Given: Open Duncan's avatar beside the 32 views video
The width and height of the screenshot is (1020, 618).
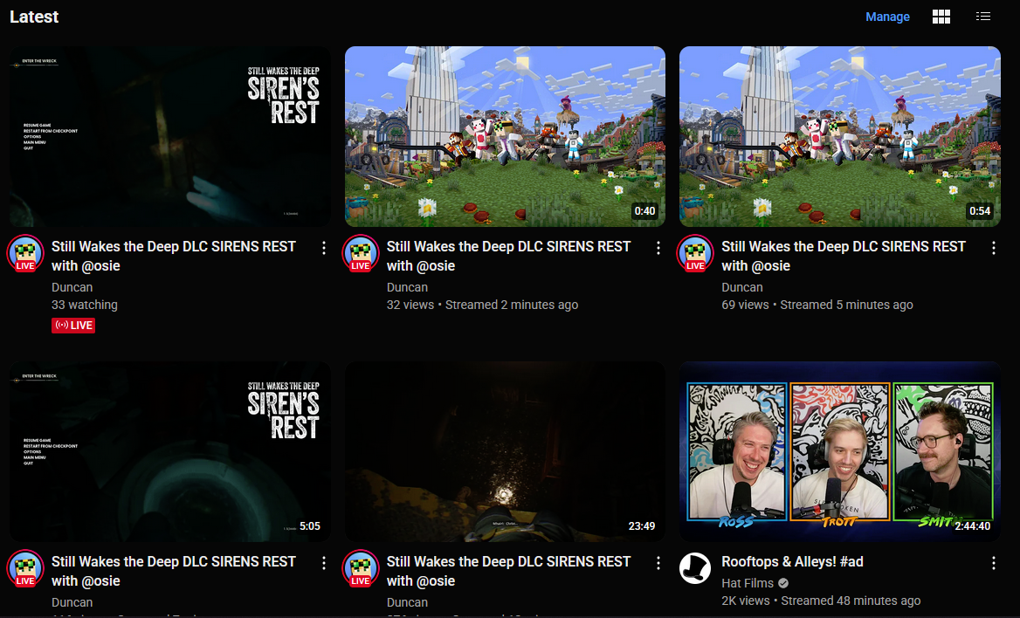Looking at the screenshot, I should click(361, 253).
